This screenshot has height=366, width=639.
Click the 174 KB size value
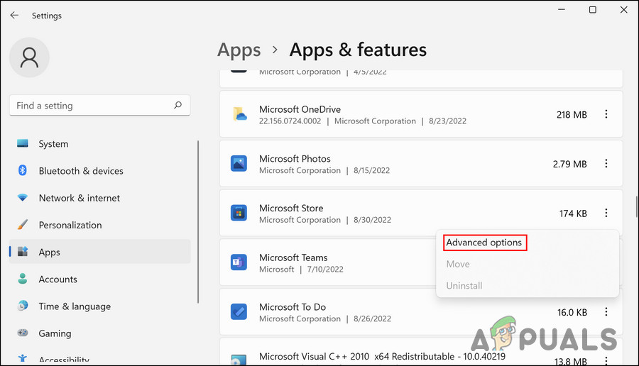pos(572,213)
